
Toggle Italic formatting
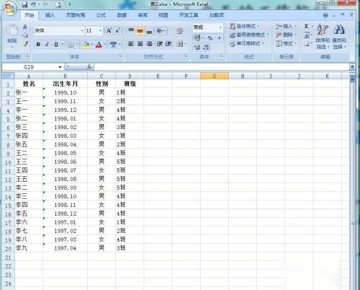point(47,44)
